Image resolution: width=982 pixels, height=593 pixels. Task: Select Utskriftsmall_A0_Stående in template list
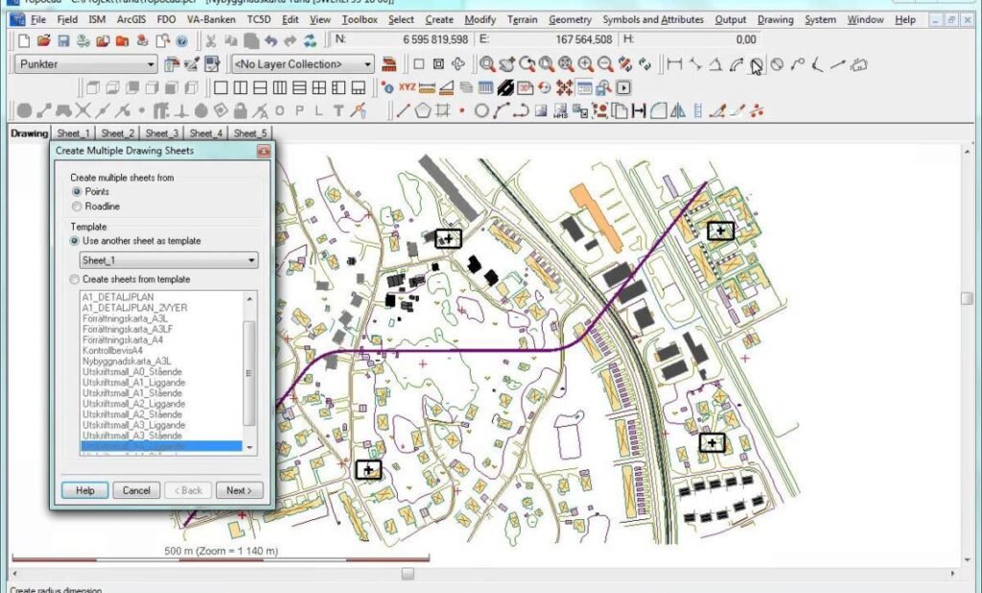pos(132,371)
